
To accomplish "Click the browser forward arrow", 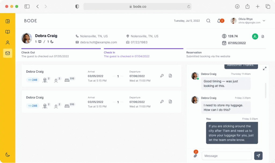I will point(46,6).
